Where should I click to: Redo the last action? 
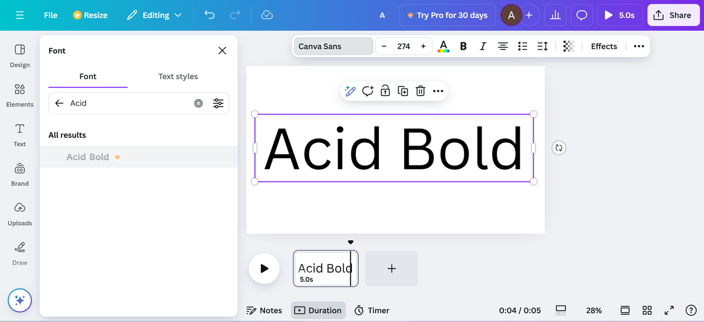click(x=235, y=15)
